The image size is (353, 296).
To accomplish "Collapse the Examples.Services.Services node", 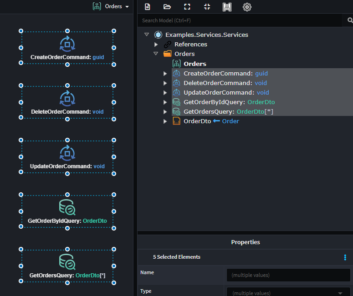I will [147, 35].
